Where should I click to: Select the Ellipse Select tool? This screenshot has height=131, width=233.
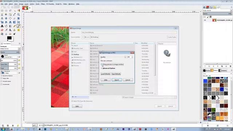[6, 11]
